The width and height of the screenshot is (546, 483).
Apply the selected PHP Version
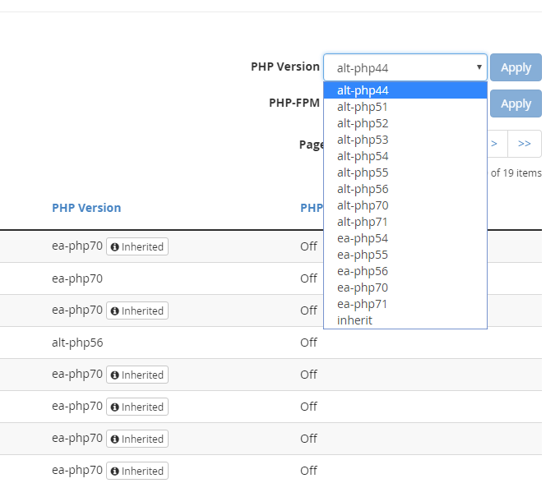tap(516, 67)
